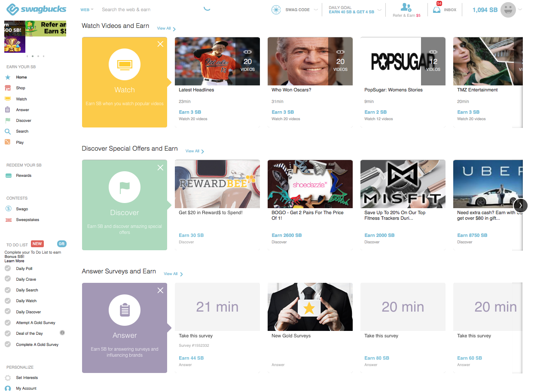534x391 pixels.
Task: Click the next arrow on offers carousel
Action: 520,206
